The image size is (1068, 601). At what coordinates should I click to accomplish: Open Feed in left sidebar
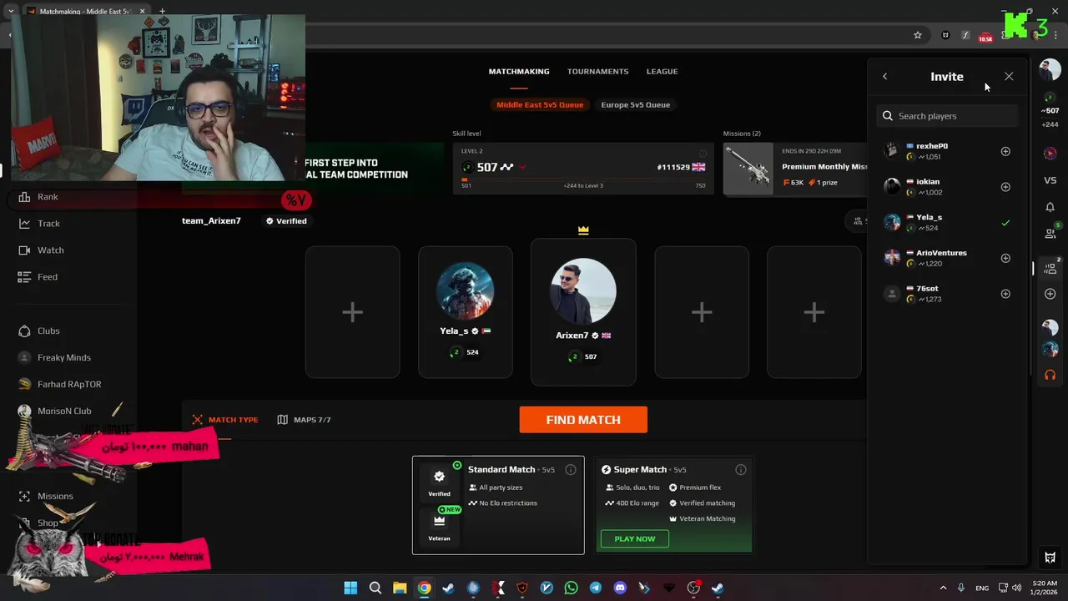click(48, 277)
